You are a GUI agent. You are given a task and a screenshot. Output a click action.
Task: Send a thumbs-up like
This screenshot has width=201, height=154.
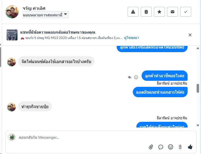coord(190,147)
